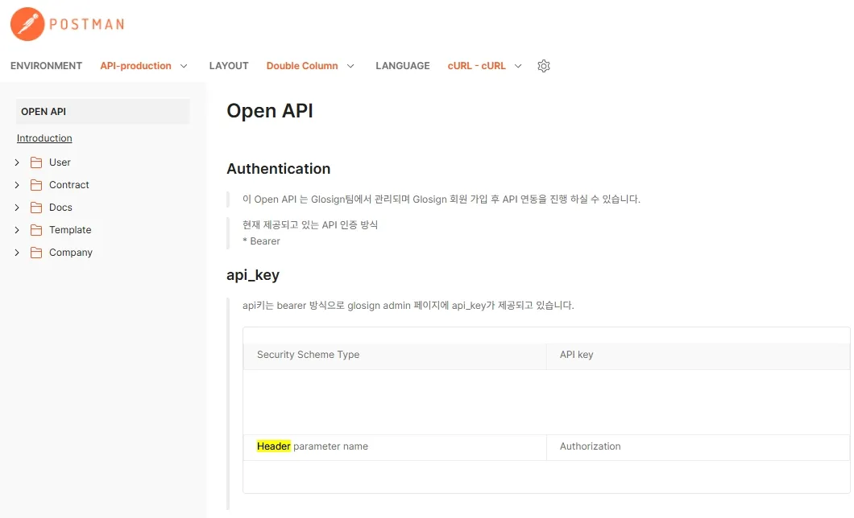Click the ENVIRONMENT menu label
Screen dimensions: 854x518
(46, 66)
